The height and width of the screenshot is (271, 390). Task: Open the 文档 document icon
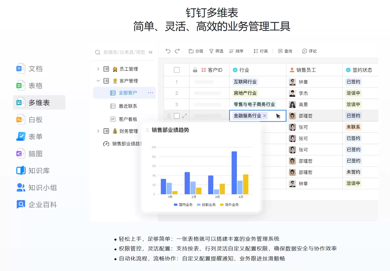tap(21, 69)
